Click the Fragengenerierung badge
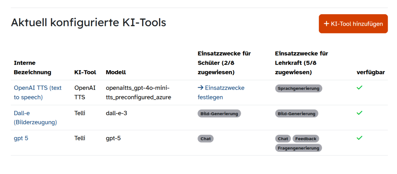397x174 pixels. 298,148
